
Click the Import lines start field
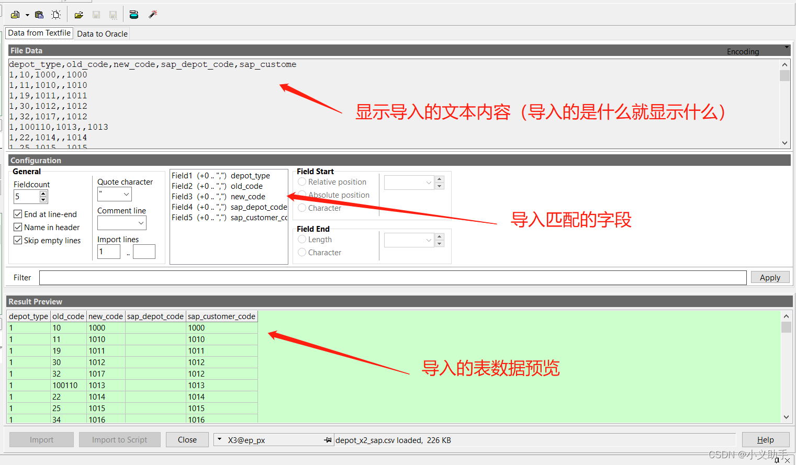(x=109, y=252)
